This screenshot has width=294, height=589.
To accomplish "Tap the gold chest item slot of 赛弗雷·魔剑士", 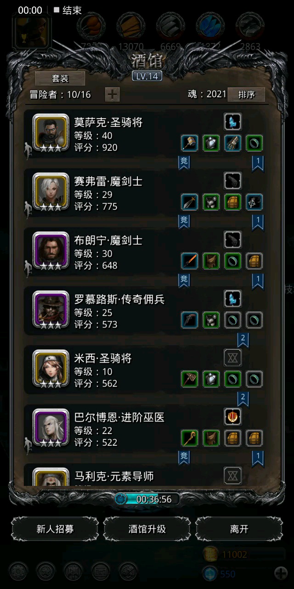I will tap(233, 202).
